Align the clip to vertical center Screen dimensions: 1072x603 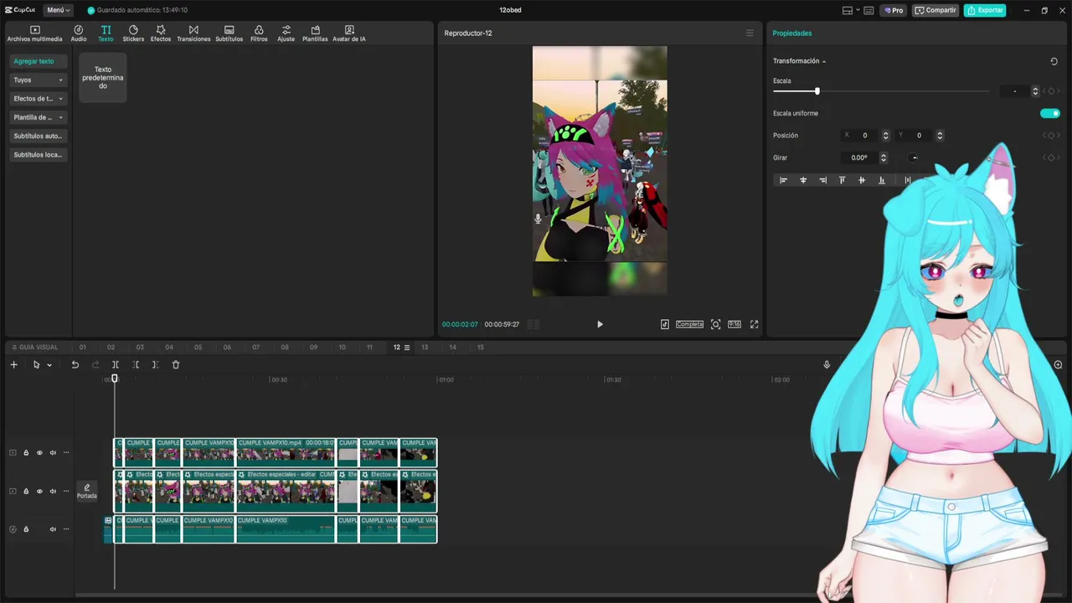[x=862, y=180]
